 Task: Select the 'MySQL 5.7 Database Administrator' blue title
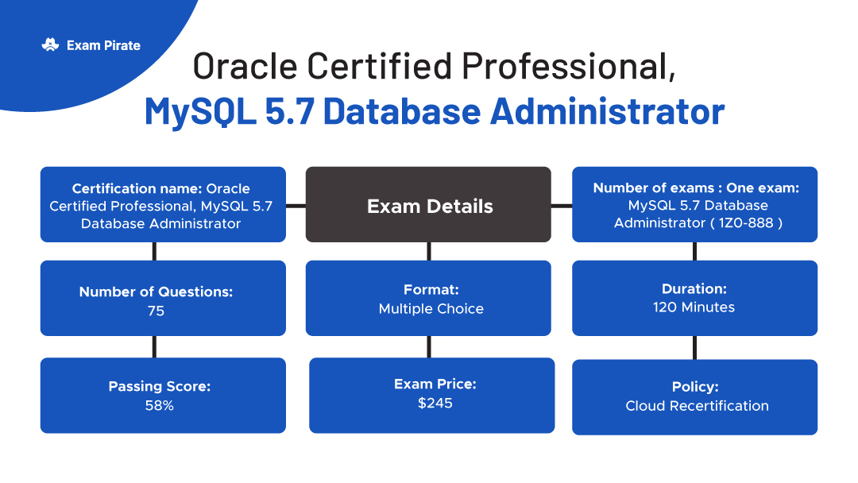[x=435, y=111]
